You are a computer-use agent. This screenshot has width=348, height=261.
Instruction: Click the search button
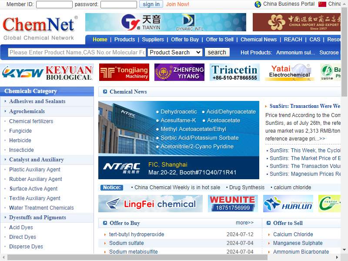(217, 52)
